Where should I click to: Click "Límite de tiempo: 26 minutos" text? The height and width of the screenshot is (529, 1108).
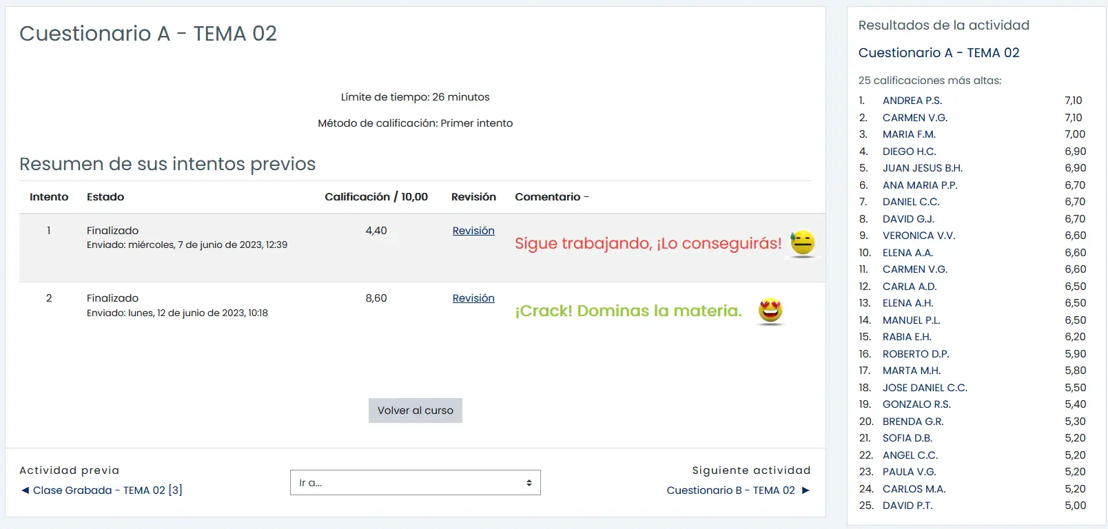pos(415,97)
